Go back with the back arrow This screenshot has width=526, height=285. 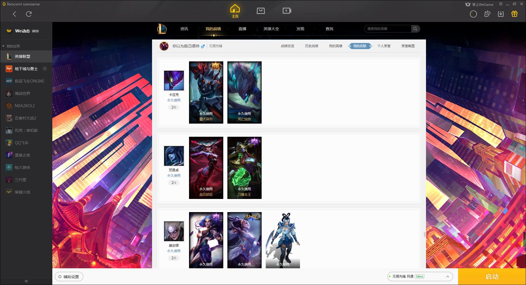(x=15, y=14)
